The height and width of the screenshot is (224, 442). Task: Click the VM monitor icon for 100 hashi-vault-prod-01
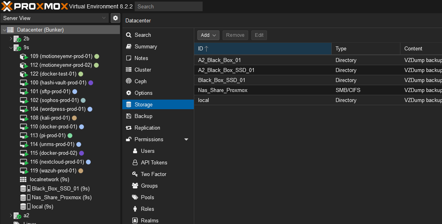[24, 83]
